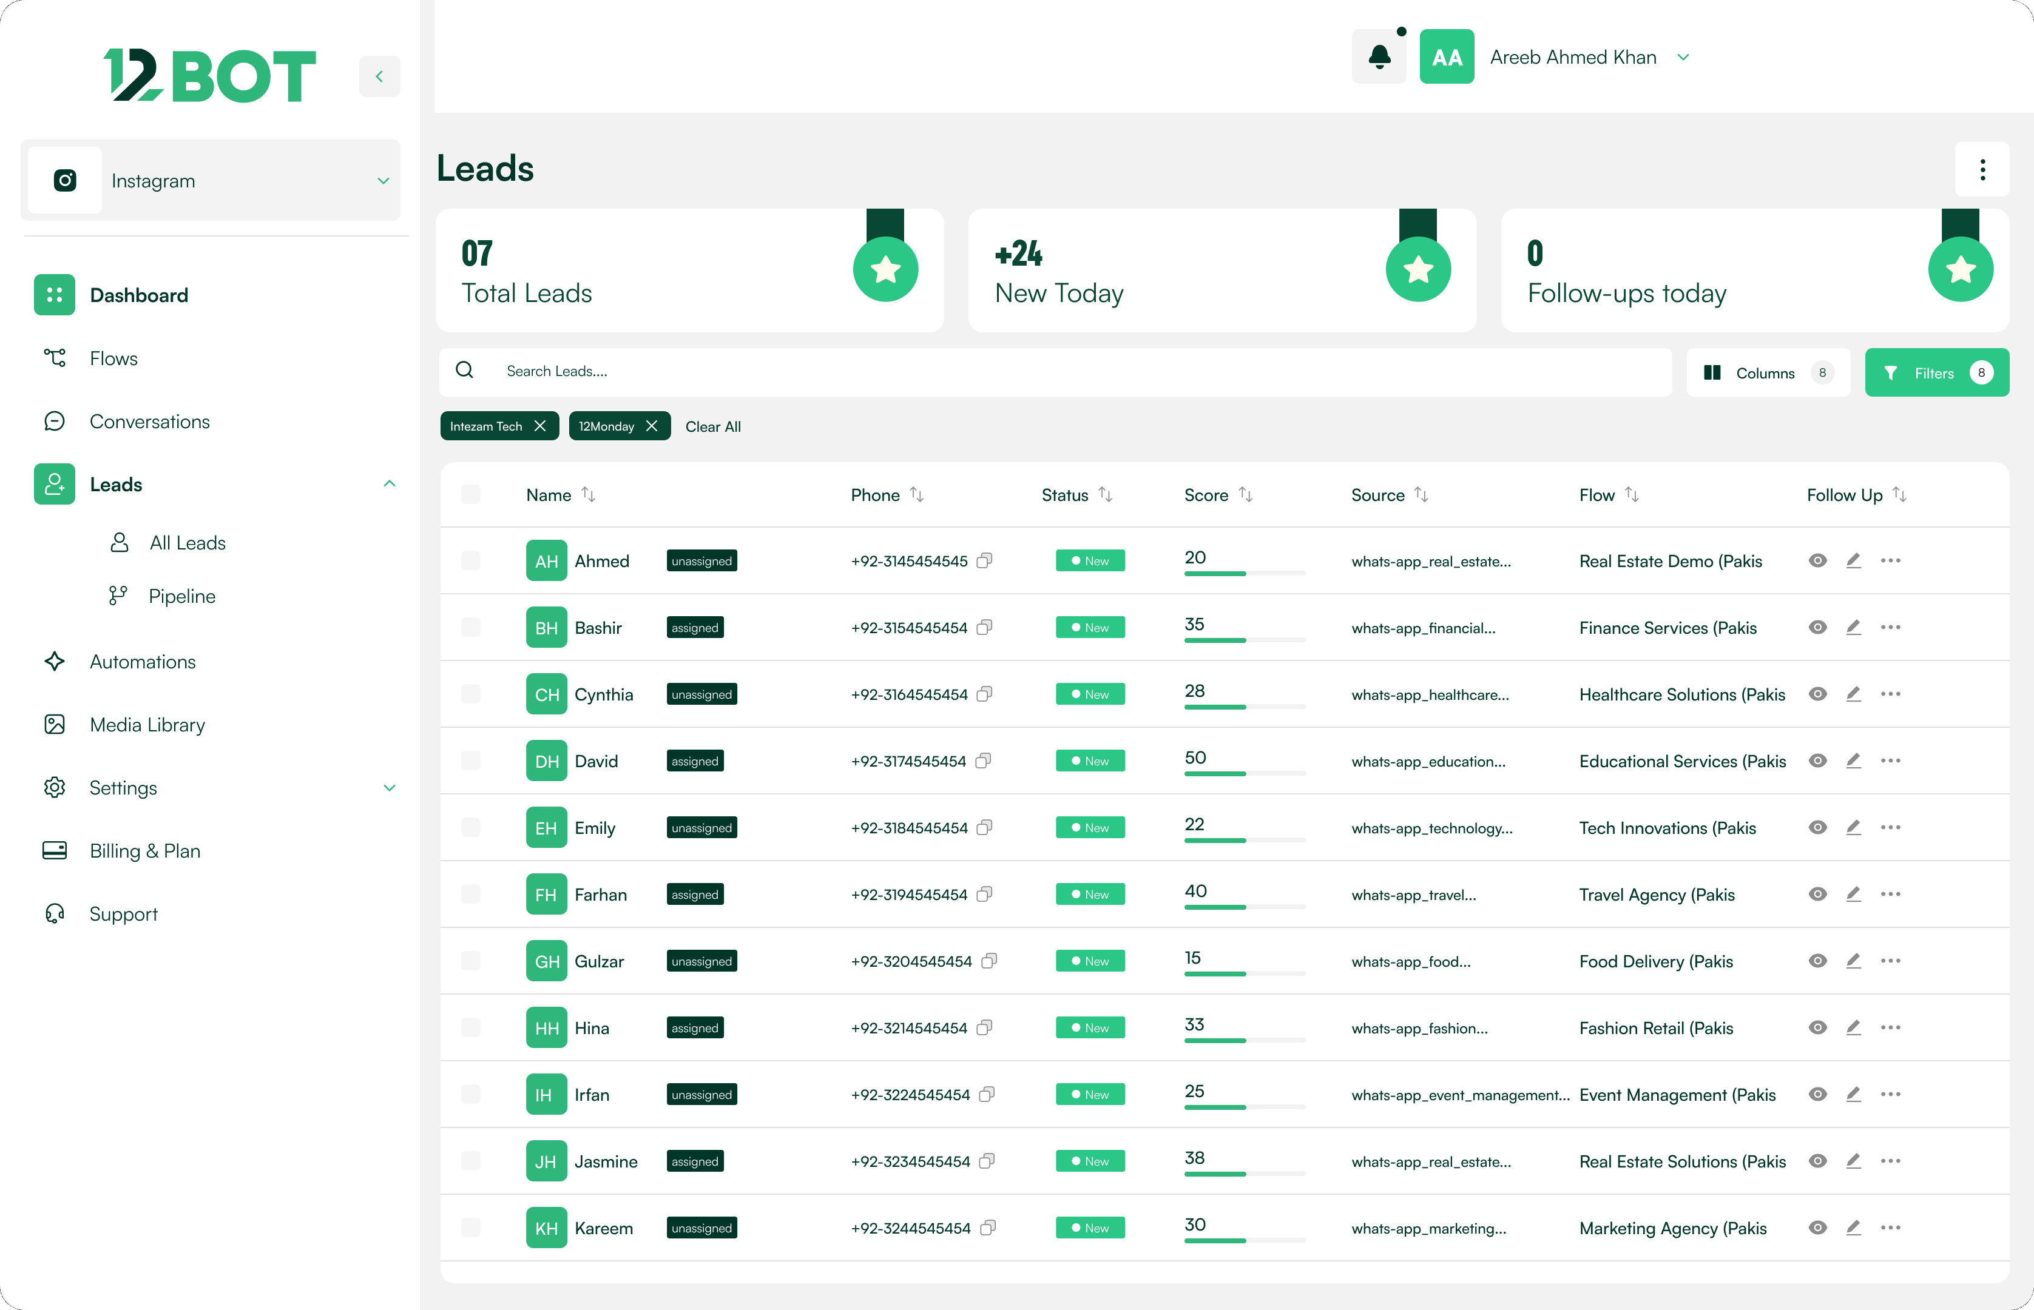Click Clear All filters
2034x1310 pixels.
pyautogui.click(x=713, y=426)
